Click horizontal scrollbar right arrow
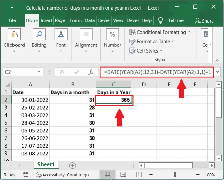 coord(212,166)
